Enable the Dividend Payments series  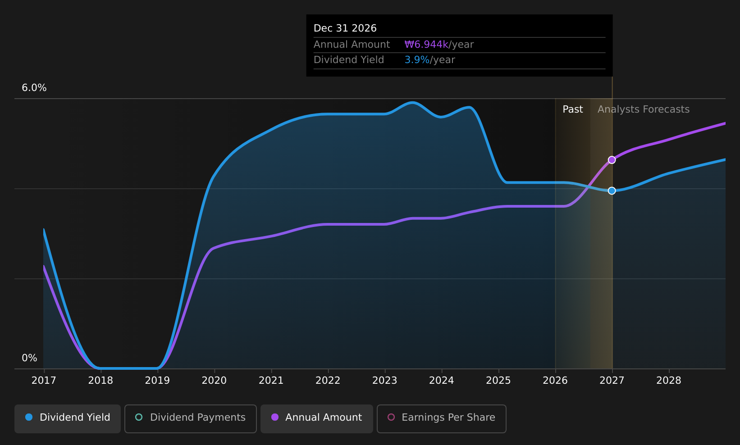tap(191, 418)
